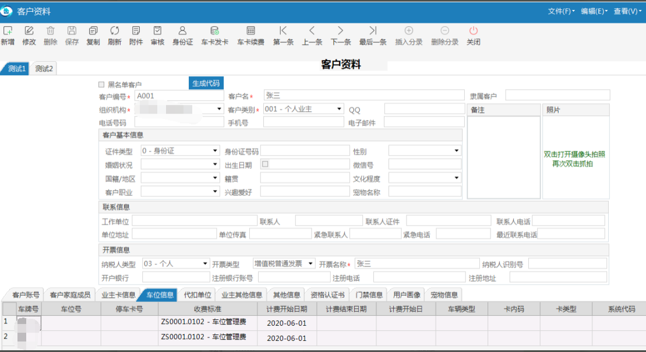Open the 组织机构 dropdown
The width and height of the screenshot is (646, 352).
click(x=219, y=109)
